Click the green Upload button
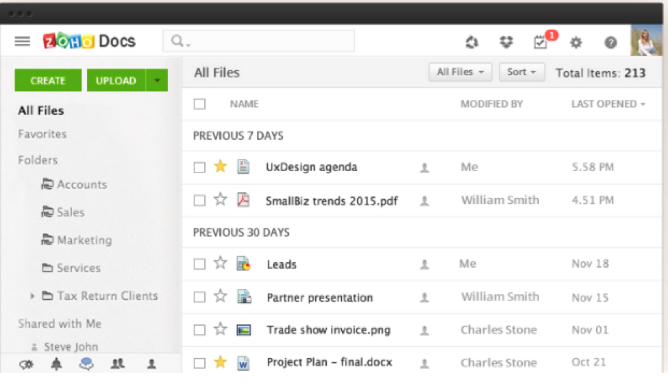 click(116, 80)
